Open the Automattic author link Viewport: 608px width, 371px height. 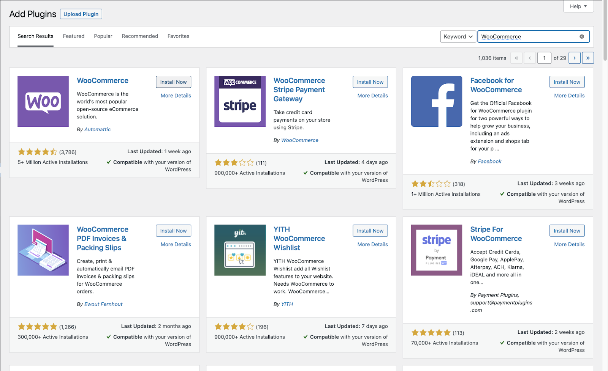point(97,129)
